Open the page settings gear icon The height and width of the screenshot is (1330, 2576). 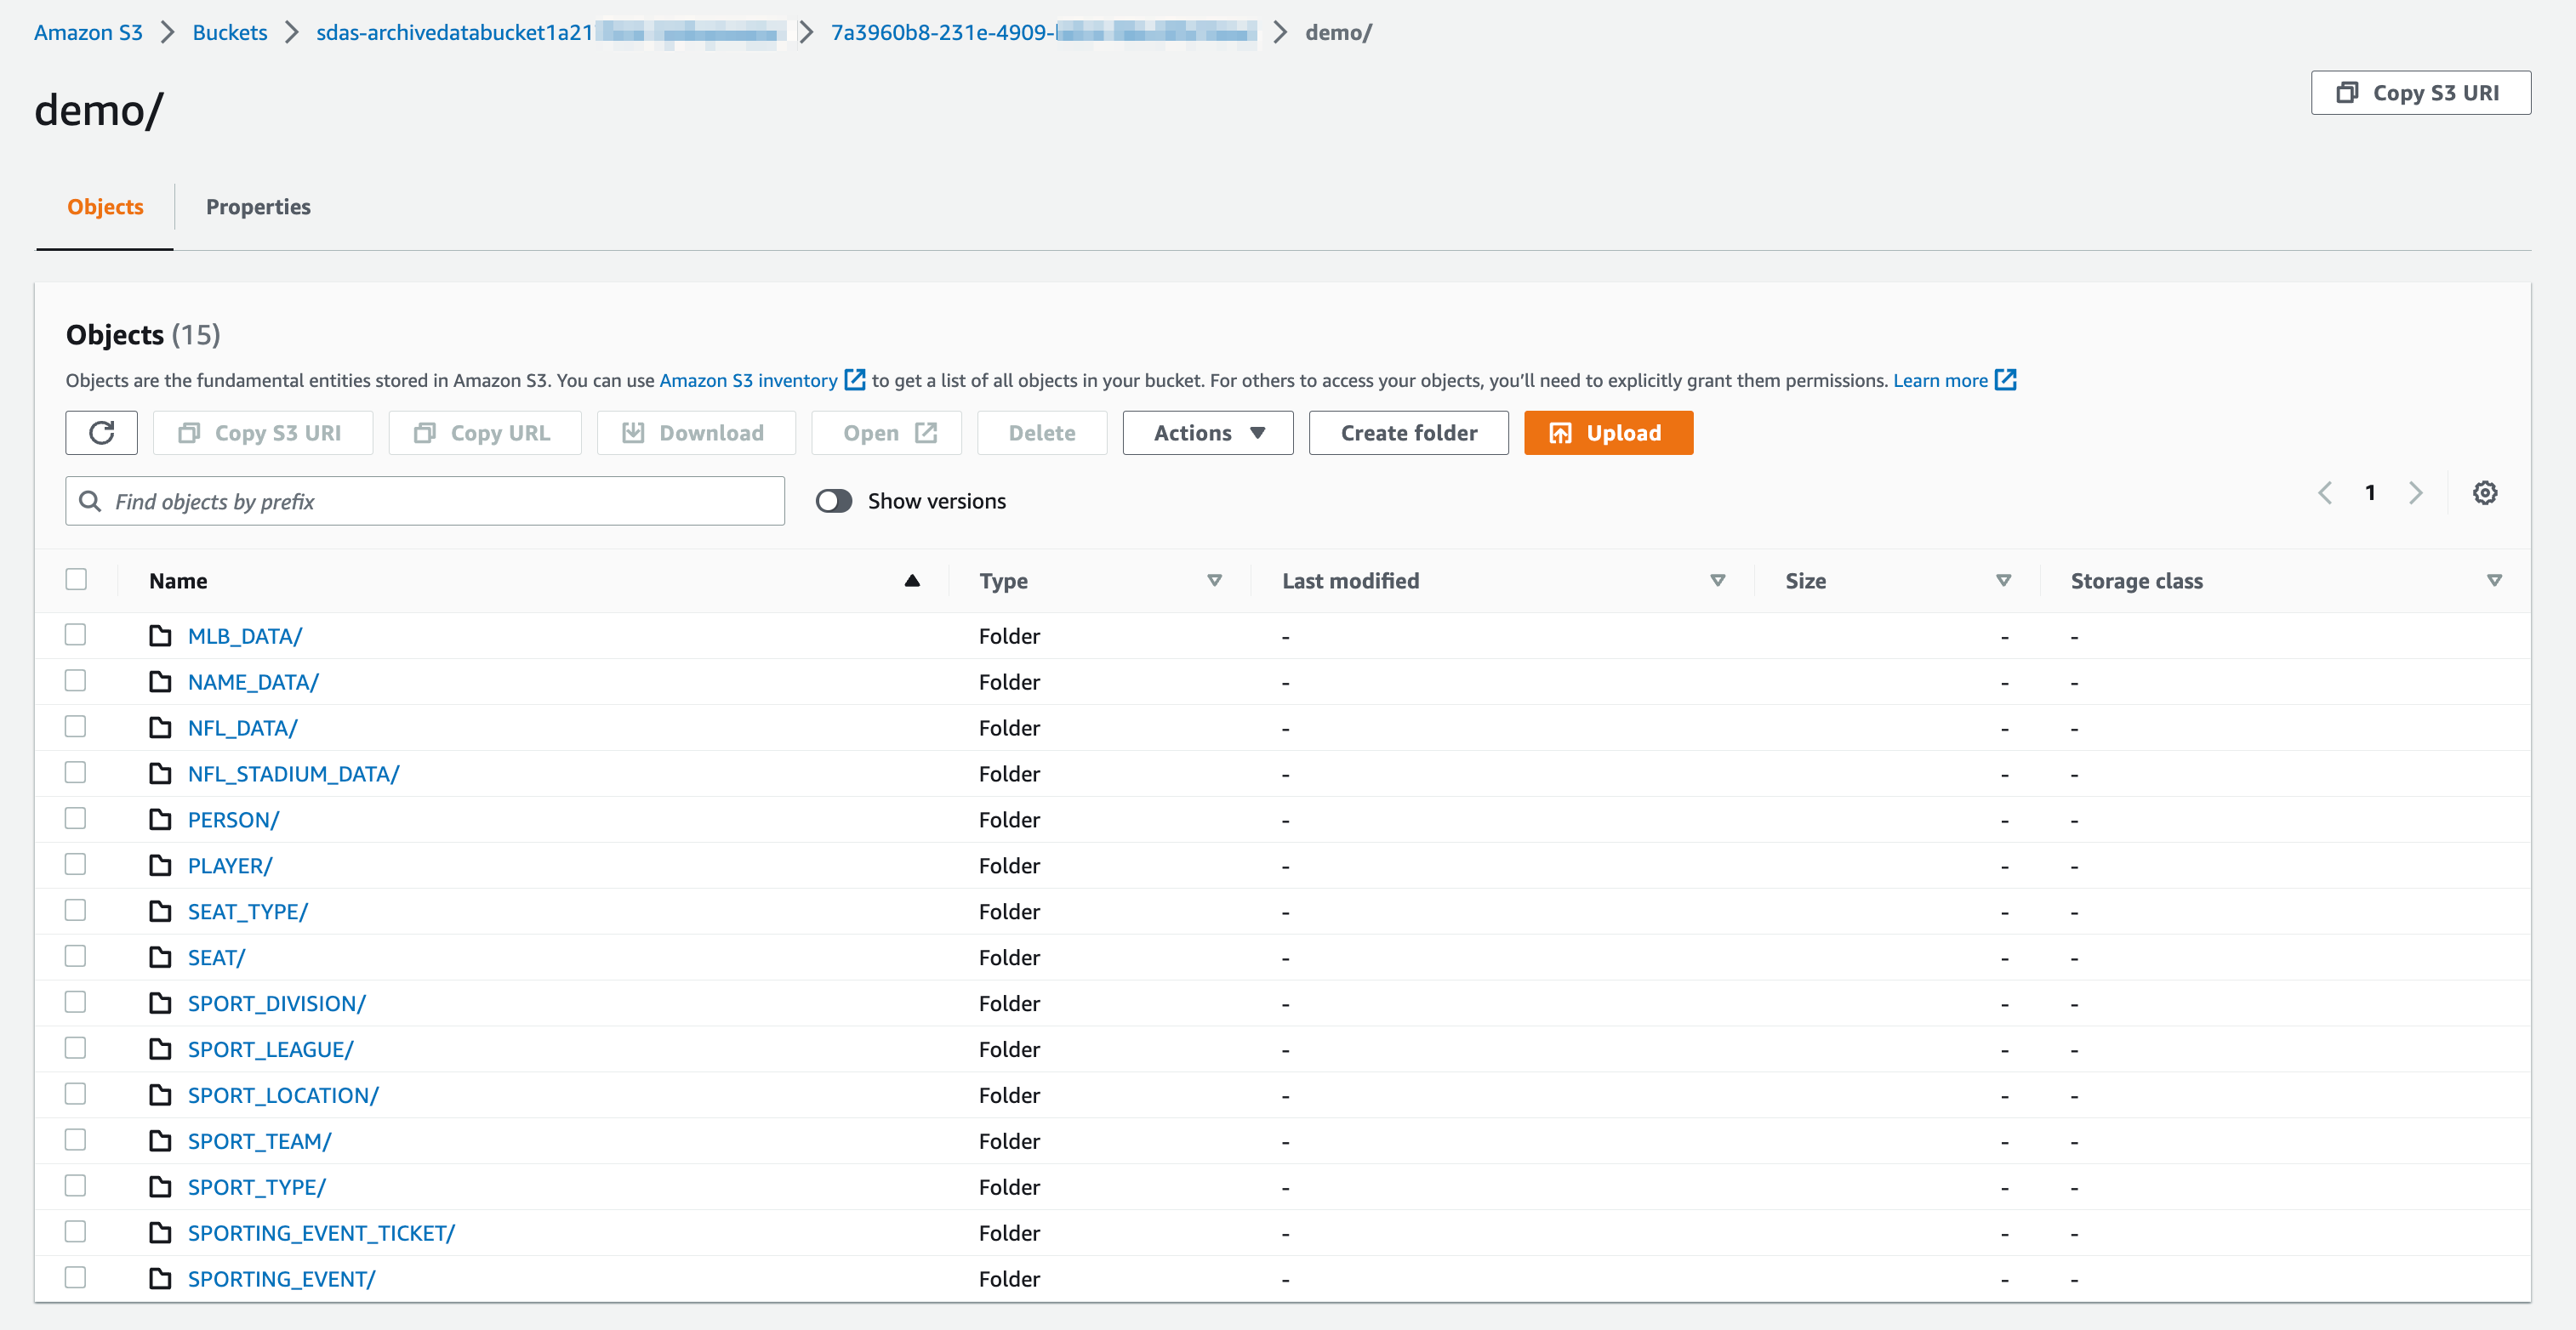(x=2486, y=492)
